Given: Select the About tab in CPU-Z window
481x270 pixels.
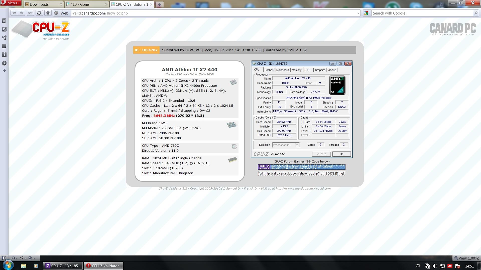Looking at the screenshot, I should 332,70.
